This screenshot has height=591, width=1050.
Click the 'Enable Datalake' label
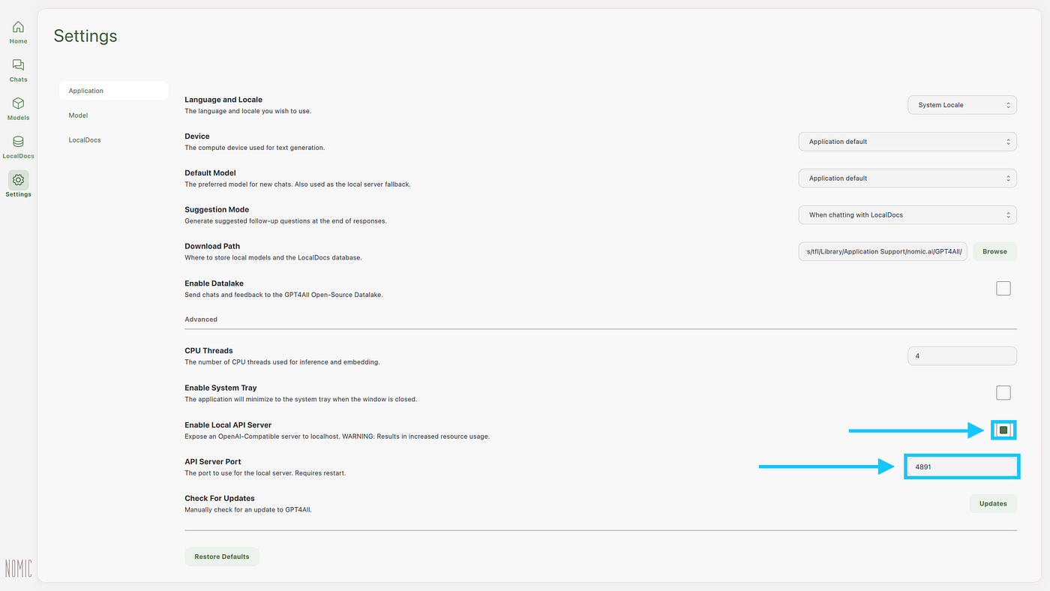(x=214, y=283)
